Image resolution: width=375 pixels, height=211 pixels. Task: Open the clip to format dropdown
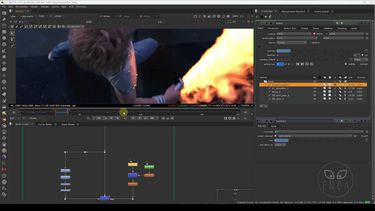click(x=292, y=43)
